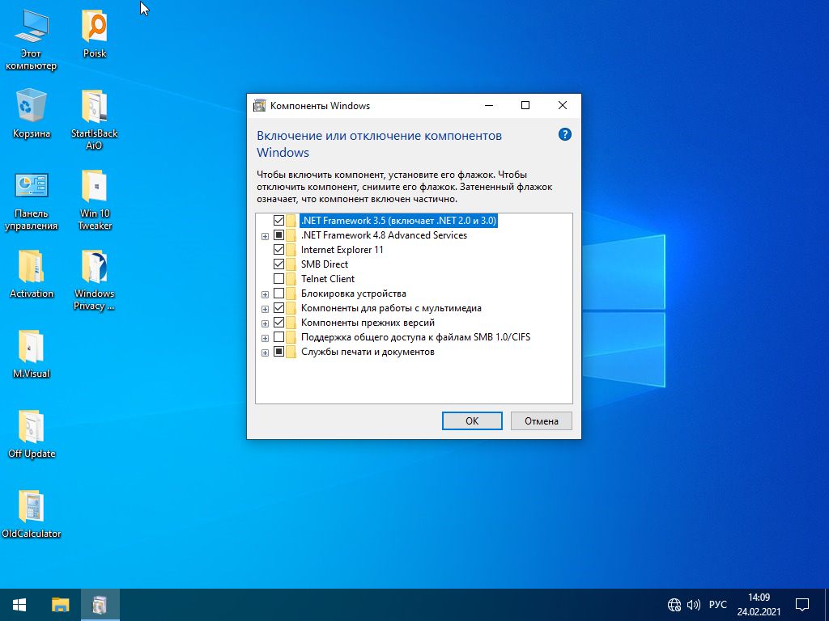This screenshot has width=829, height=621.
Task: Expand .NET Framework 4.8 Advanced Services
Action: point(265,235)
